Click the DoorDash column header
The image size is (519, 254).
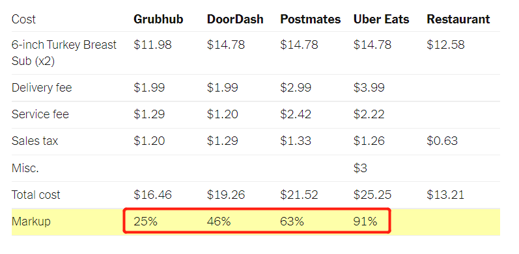point(235,19)
